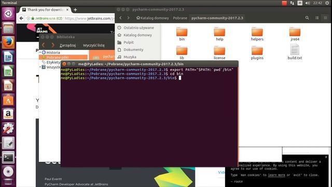This screenshot has height=187, width=332.
Task: Open the text editor launcher icon
Action: 8,143
